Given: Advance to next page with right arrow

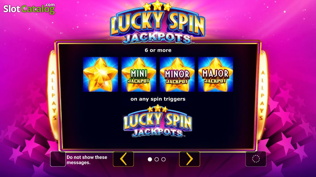Looking at the screenshot, I should click(190, 159).
